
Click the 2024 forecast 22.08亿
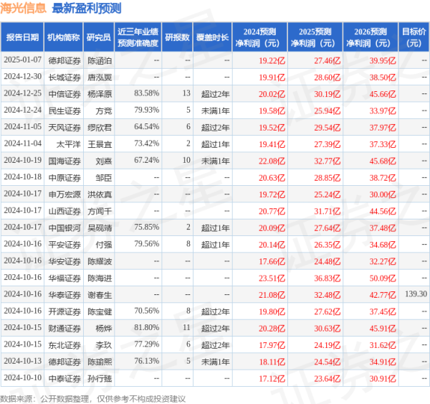point(272,161)
